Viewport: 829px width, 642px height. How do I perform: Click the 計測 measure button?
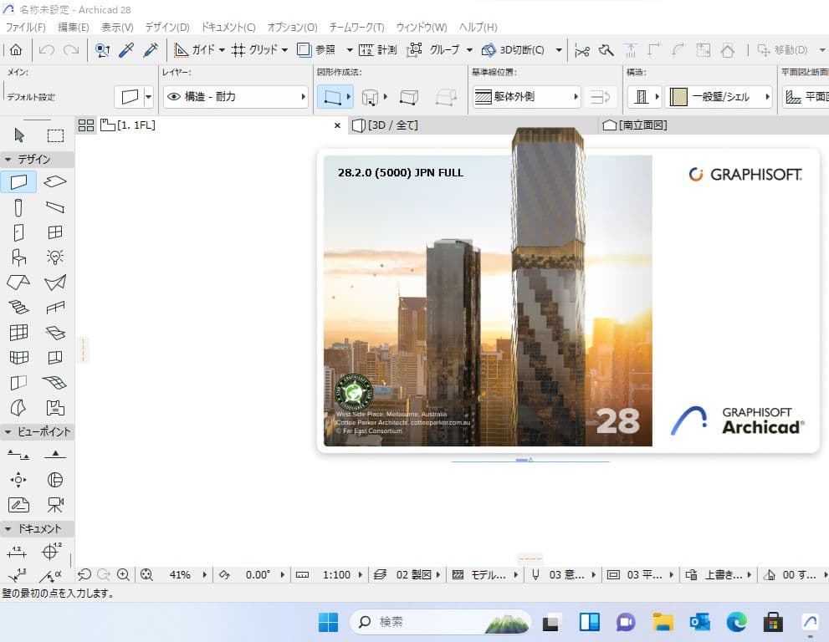pos(378,50)
